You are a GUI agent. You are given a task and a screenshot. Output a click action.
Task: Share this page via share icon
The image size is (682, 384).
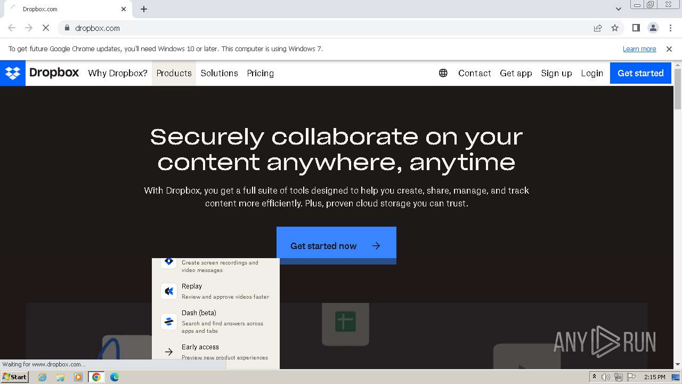click(598, 28)
